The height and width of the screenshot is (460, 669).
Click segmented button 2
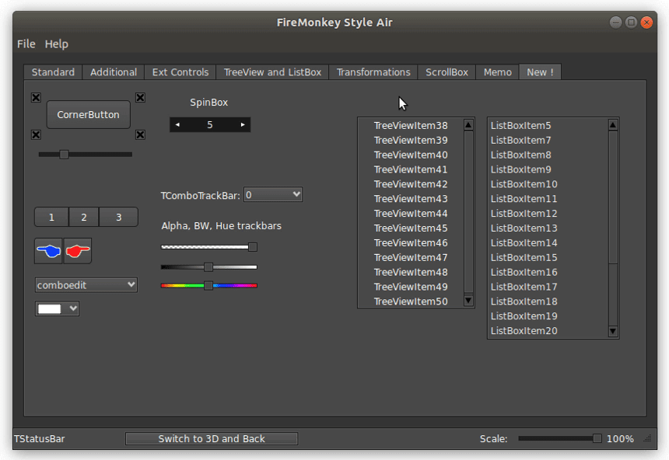pos(84,217)
